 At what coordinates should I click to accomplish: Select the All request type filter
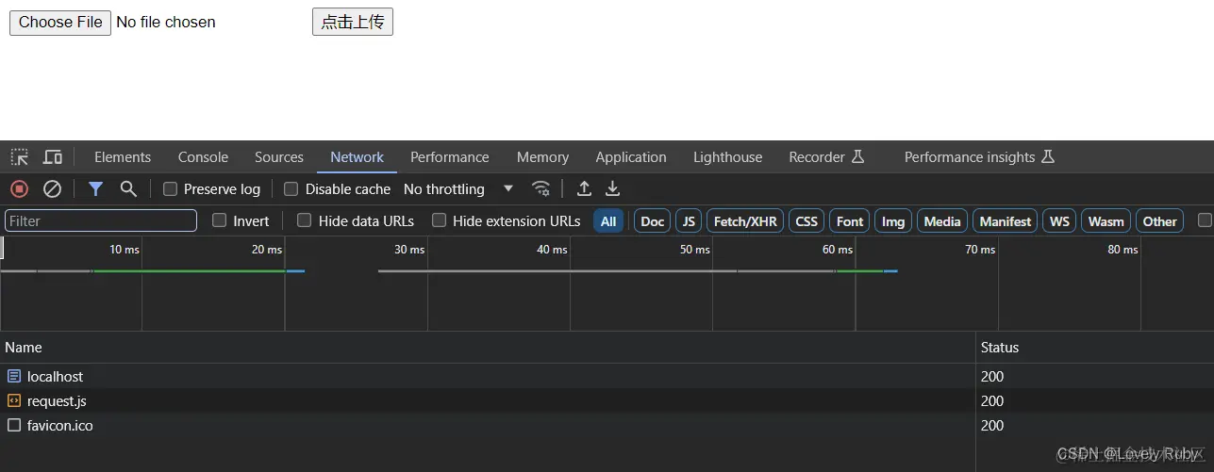tap(608, 221)
